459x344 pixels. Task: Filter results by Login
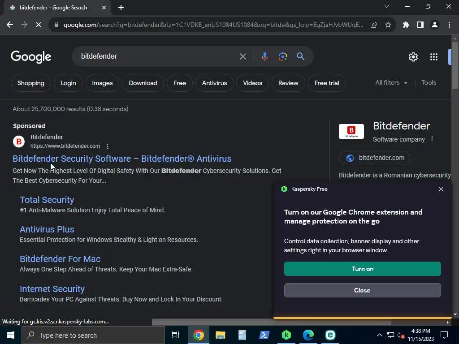[68, 83]
